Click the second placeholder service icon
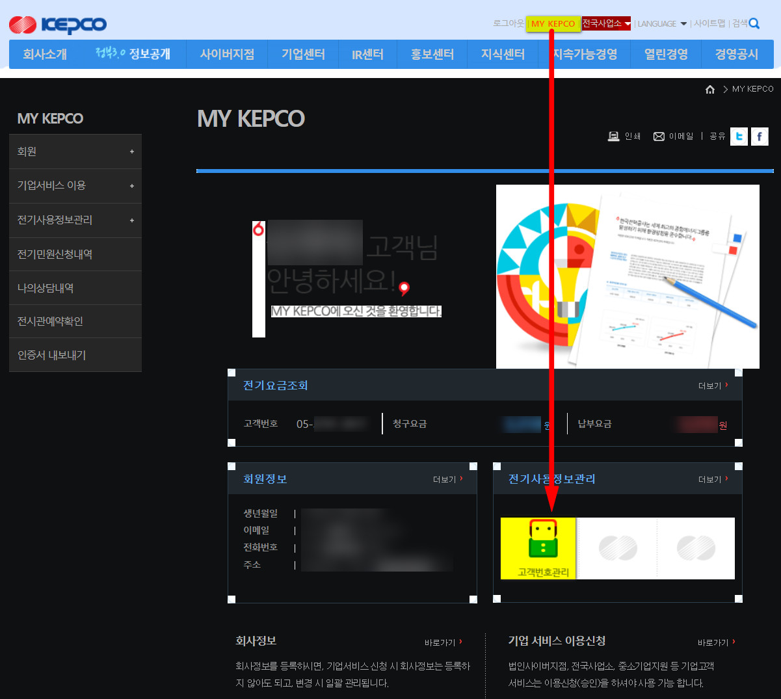This screenshot has width=781, height=699. pyautogui.click(x=618, y=548)
